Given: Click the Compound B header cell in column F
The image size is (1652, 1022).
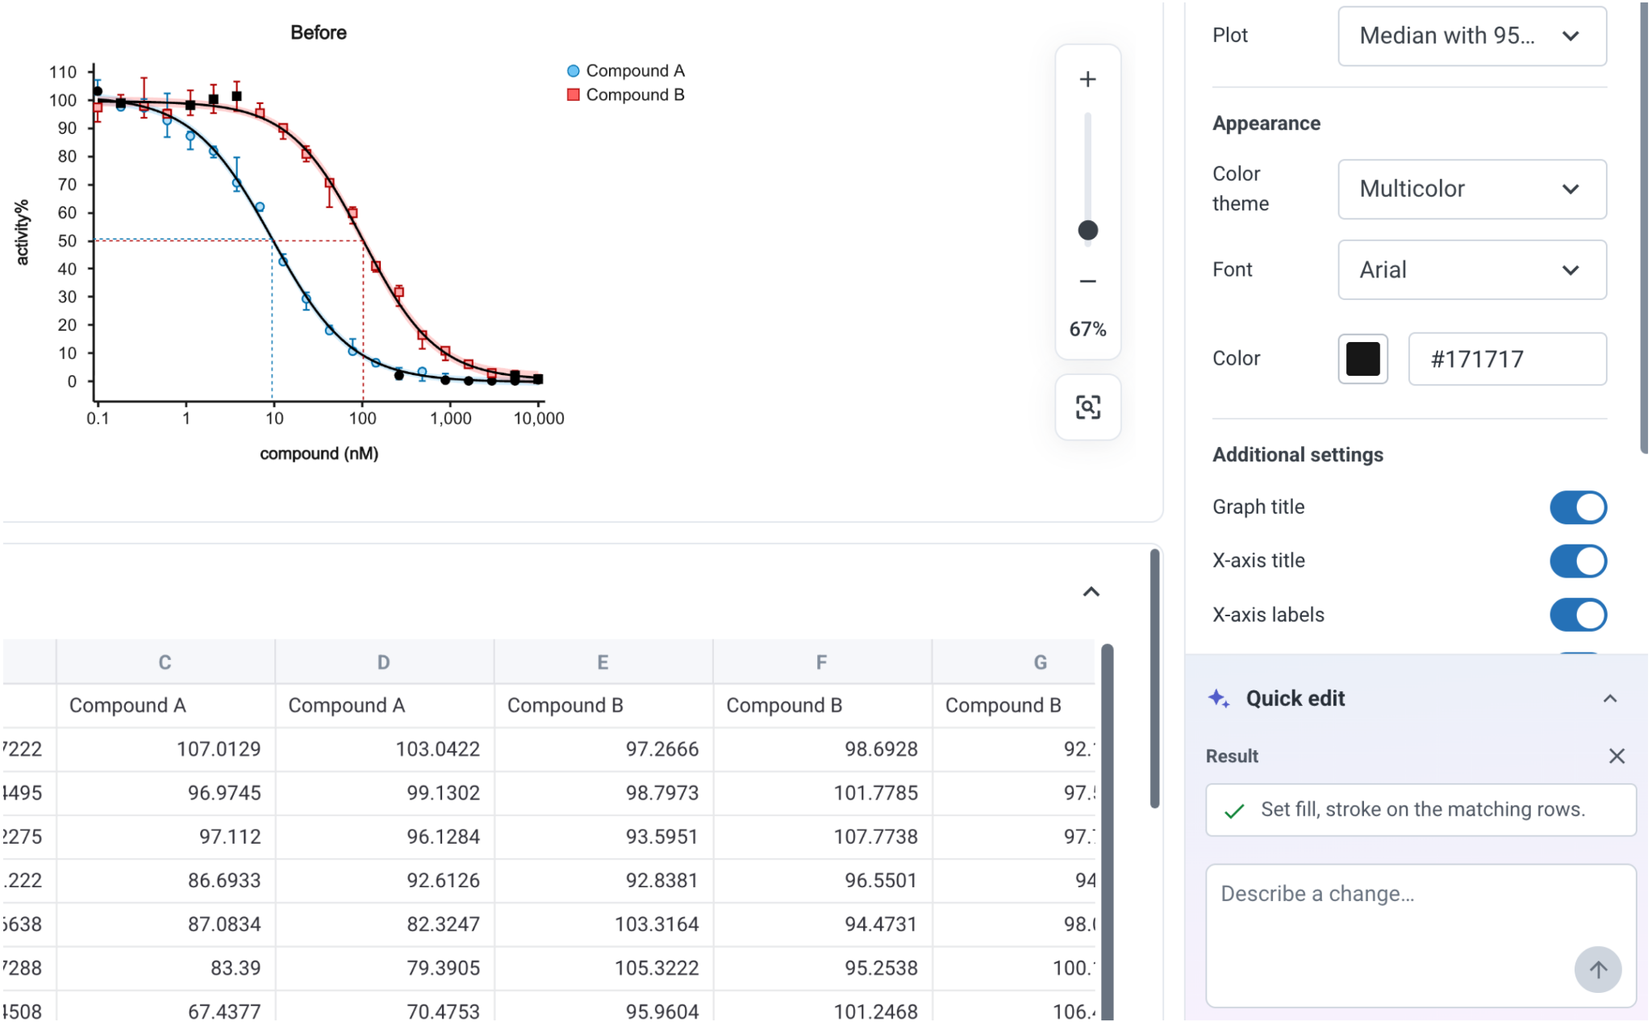Looking at the screenshot, I should click(x=821, y=706).
